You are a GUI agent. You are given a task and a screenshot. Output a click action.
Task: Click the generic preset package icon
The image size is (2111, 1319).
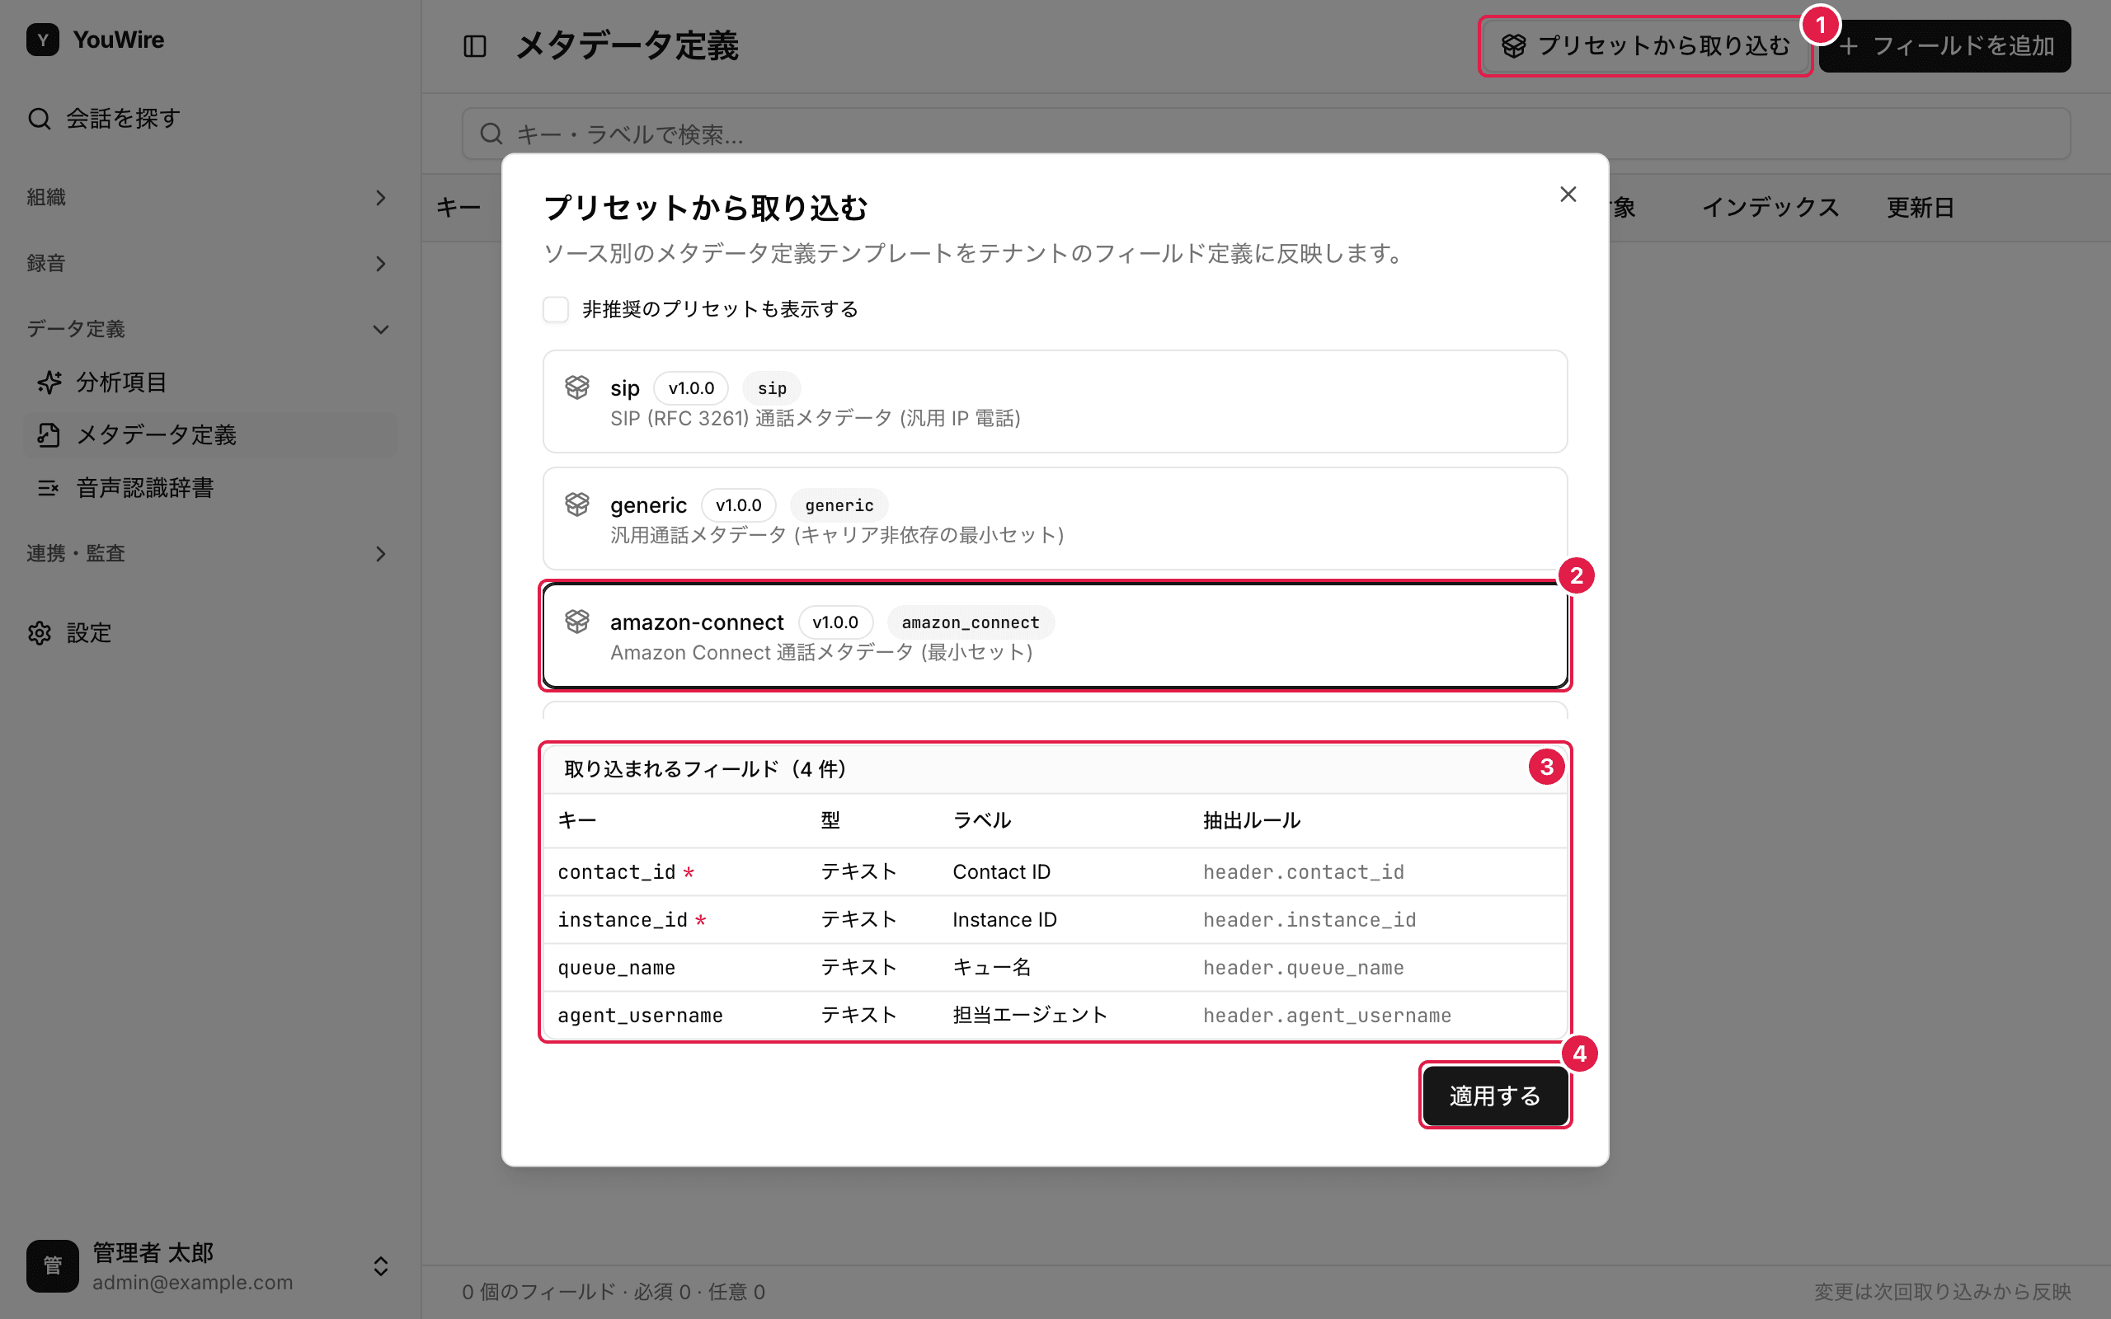tap(576, 505)
